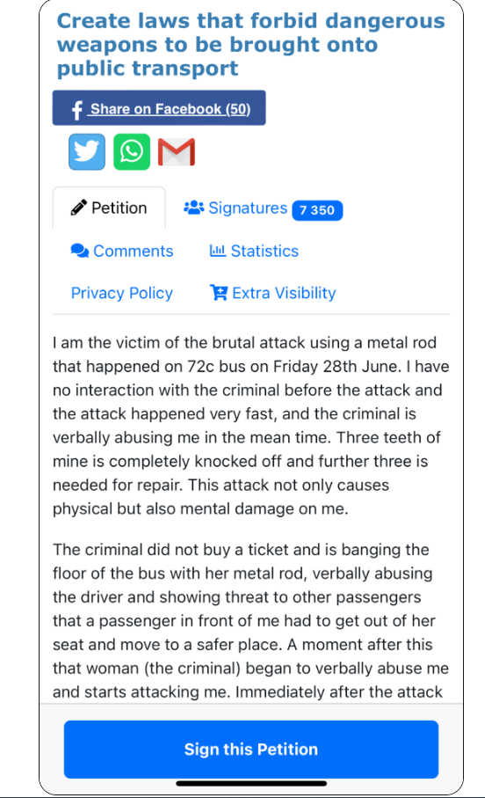The height and width of the screenshot is (798, 485).
Task: Click the bar chart icon beside Statistics
Action: [x=218, y=251]
